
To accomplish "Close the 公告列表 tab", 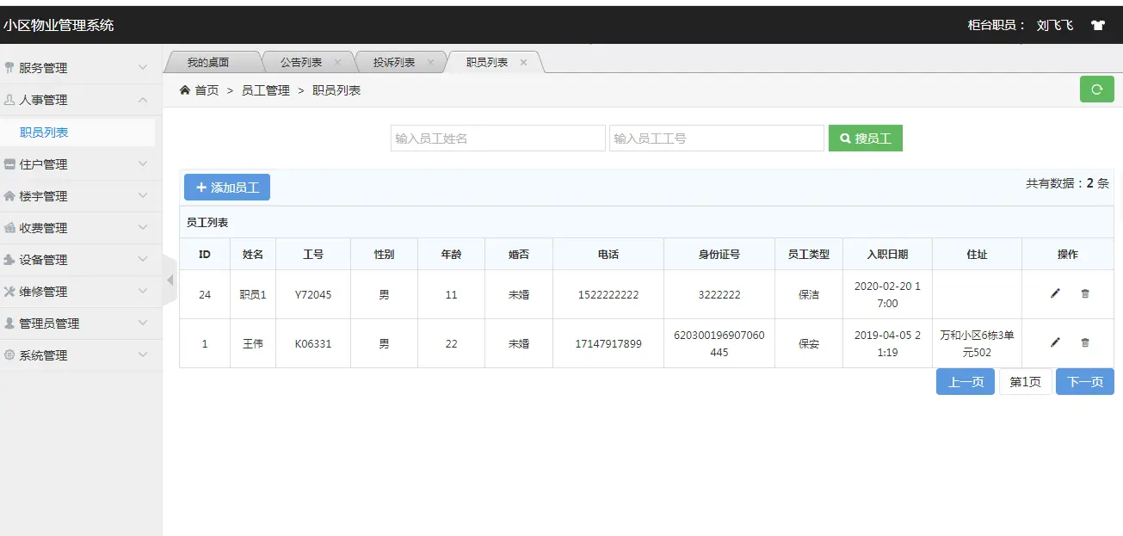I will [x=337, y=62].
